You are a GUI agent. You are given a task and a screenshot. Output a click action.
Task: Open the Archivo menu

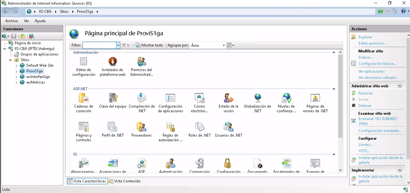[12, 21]
